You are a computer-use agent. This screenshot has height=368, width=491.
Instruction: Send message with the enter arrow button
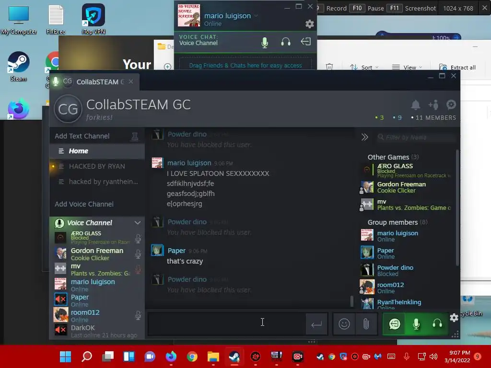(x=316, y=324)
